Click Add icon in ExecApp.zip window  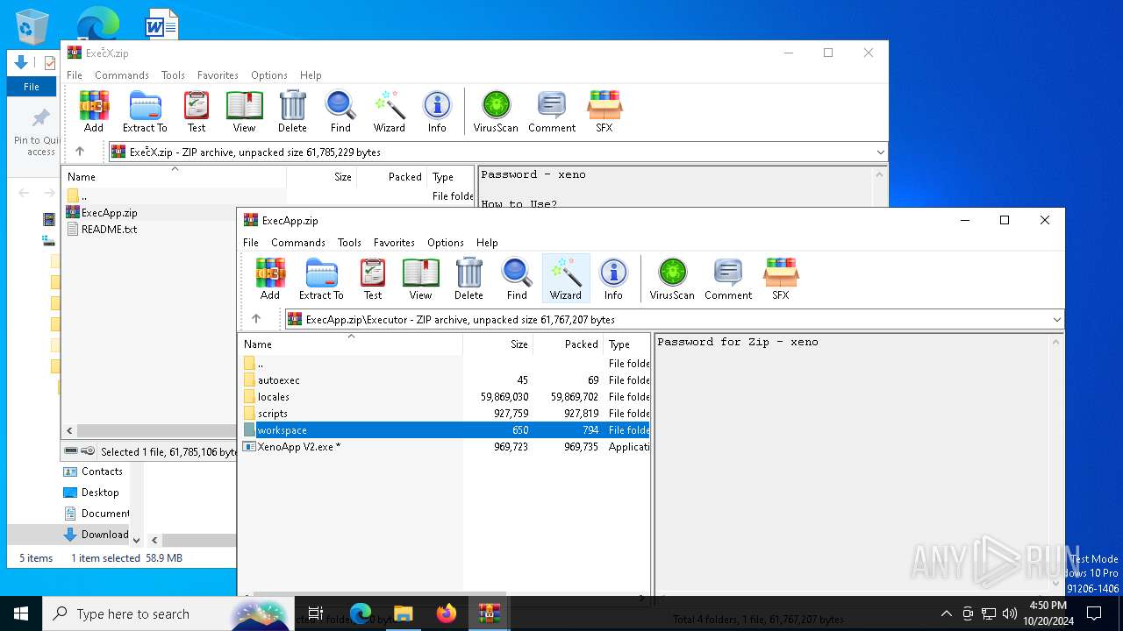[x=270, y=280]
